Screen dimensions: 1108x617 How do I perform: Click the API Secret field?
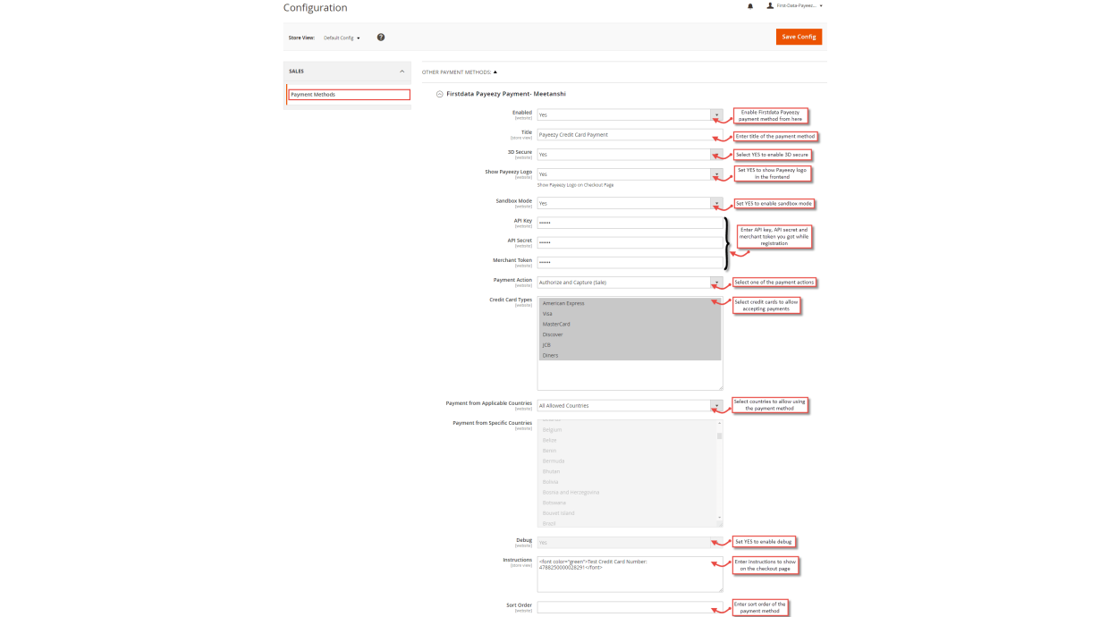click(x=630, y=242)
